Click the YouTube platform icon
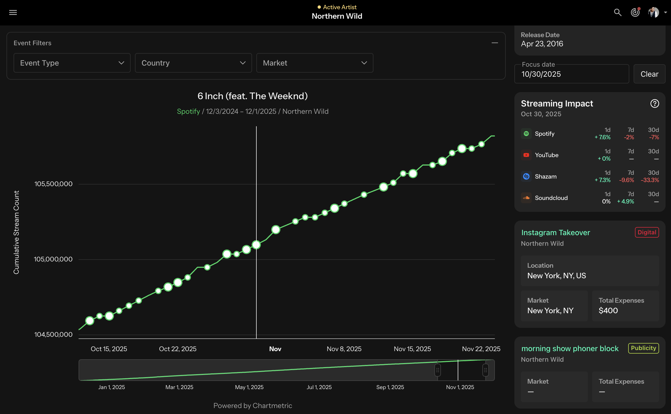 (x=526, y=155)
